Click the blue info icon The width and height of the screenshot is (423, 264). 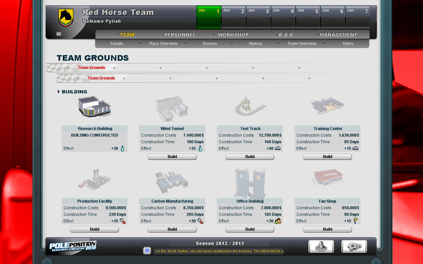[x=147, y=251]
